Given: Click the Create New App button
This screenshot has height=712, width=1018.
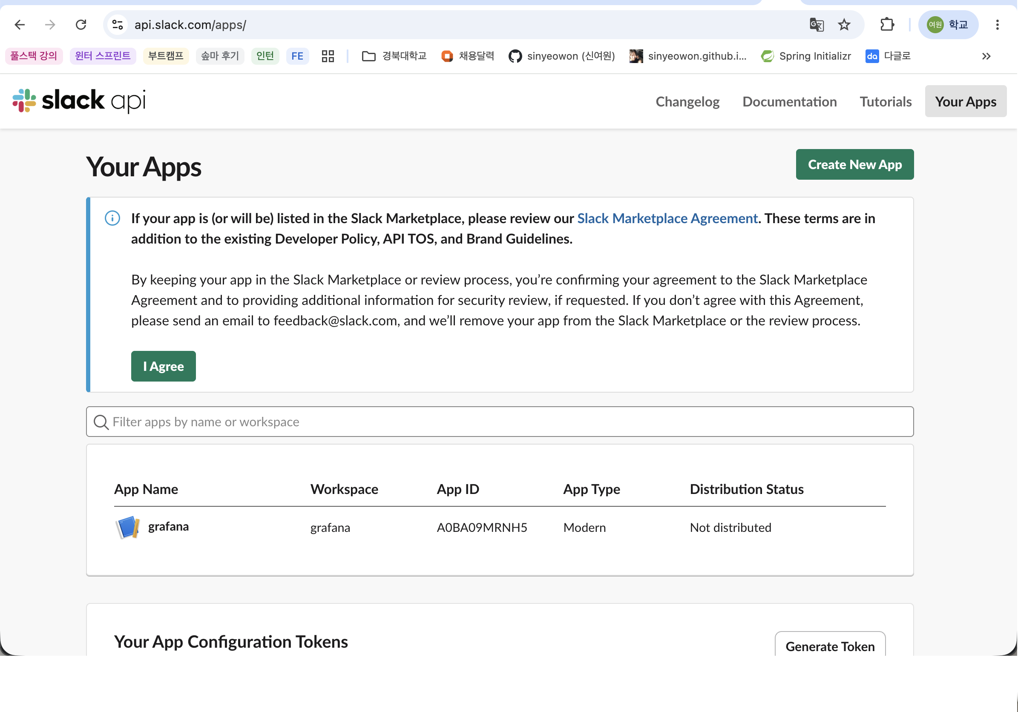Looking at the screenshot, I should click(854, 164).
